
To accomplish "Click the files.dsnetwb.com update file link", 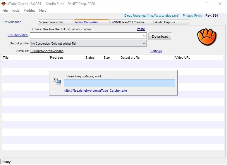I will click(96, 91).
